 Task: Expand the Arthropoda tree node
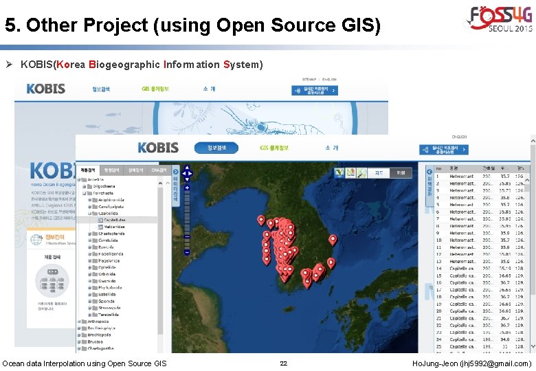[x=79, y=322]
